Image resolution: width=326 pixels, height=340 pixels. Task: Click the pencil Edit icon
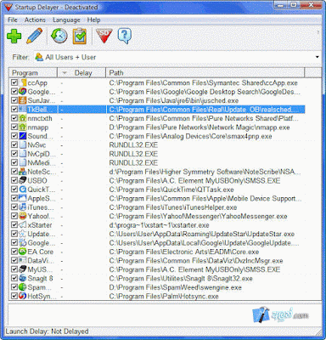[x=34, y=36]
